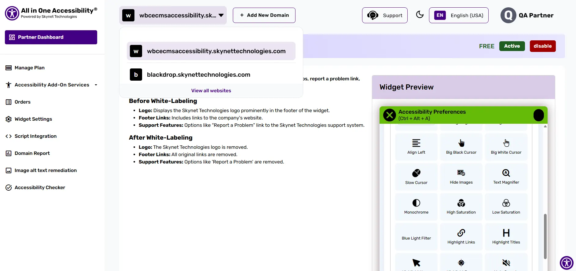Open the Partner Dashboard
Image resolution: width=576 pixels, height=271 pixels.
tap(51, 37)
